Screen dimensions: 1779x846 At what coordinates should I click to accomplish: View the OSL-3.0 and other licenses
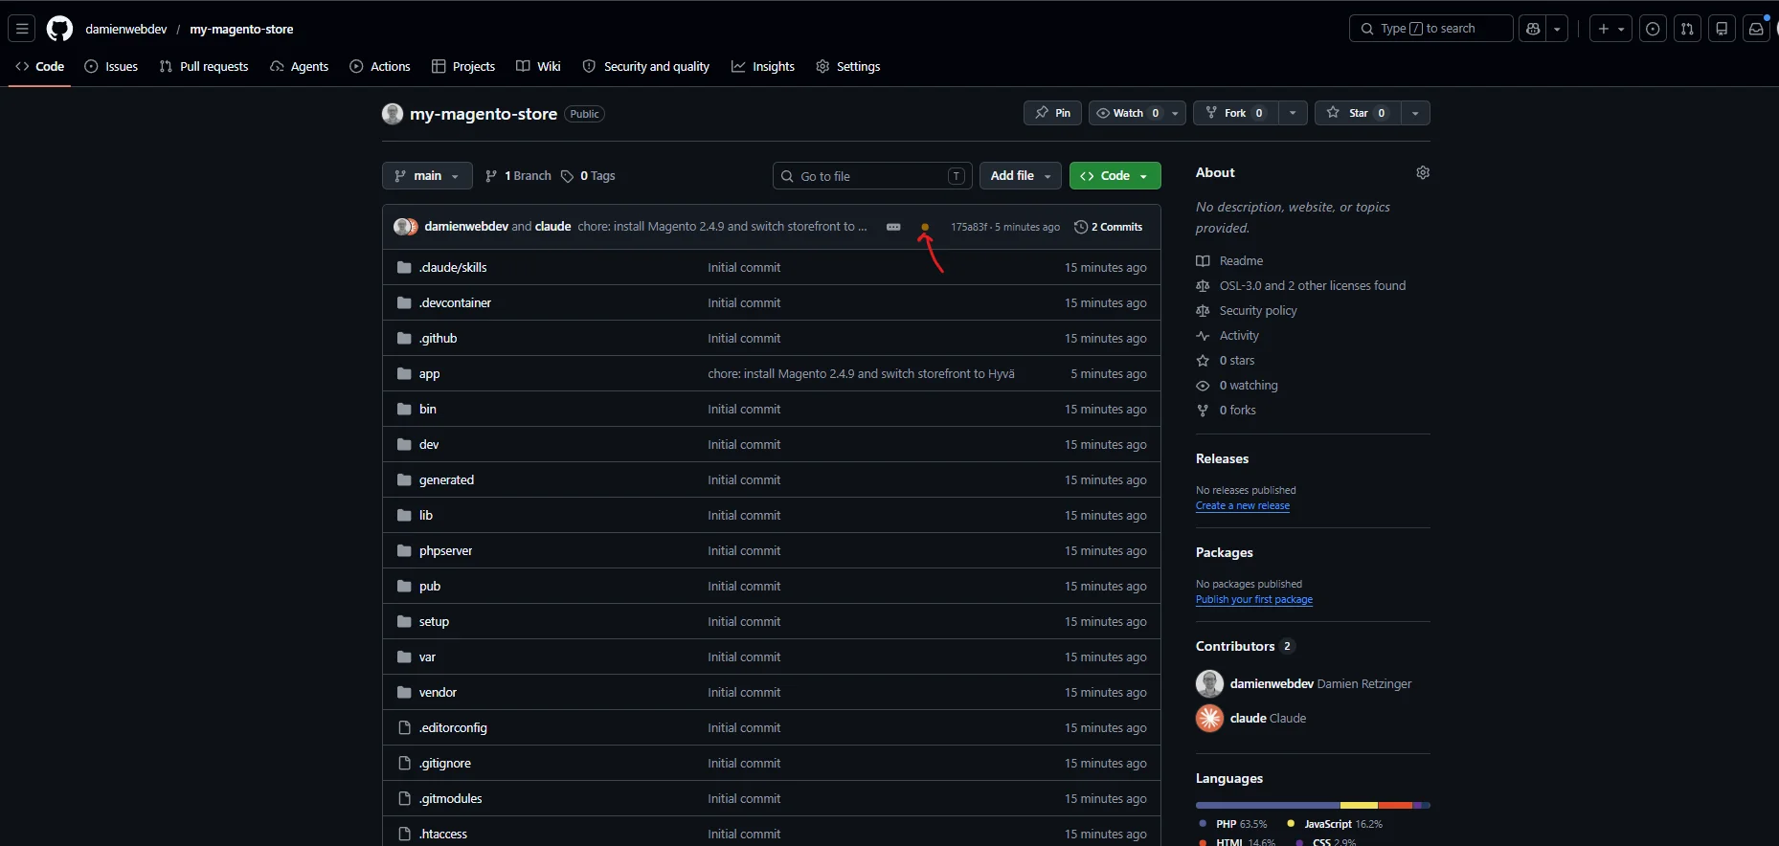coord(1313,285)
